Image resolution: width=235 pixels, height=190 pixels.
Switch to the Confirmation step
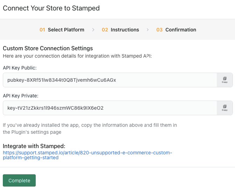pyautogui.click(x=181, y=30)
